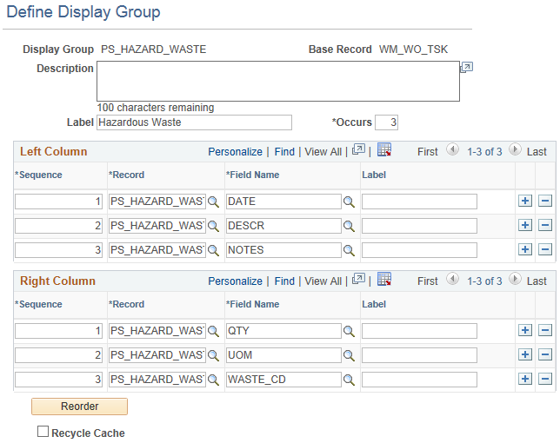
Task: Look up Record for QTY row
Action: click(213, 331)
